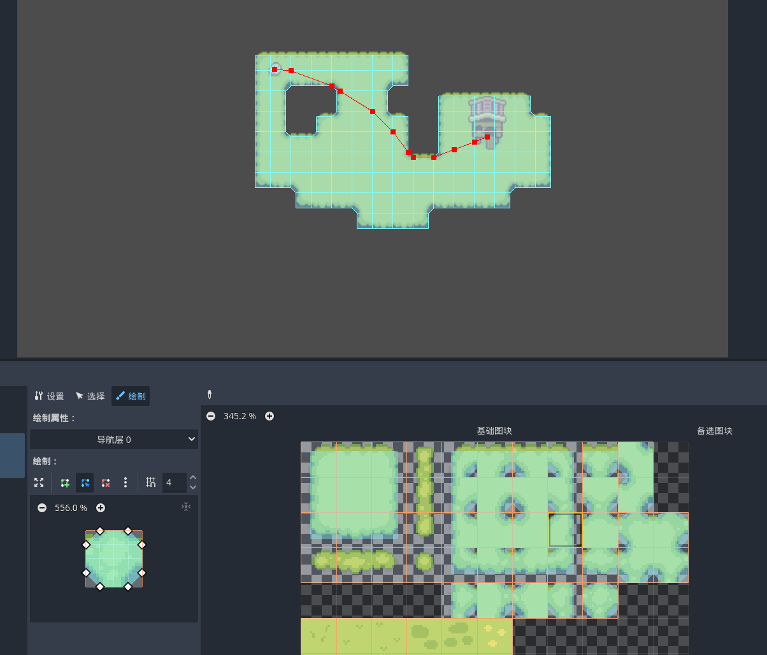Zoom out the polygon editor preview
Image resolution: width=767 pixels, height=655 pixels.
point(42,508)
